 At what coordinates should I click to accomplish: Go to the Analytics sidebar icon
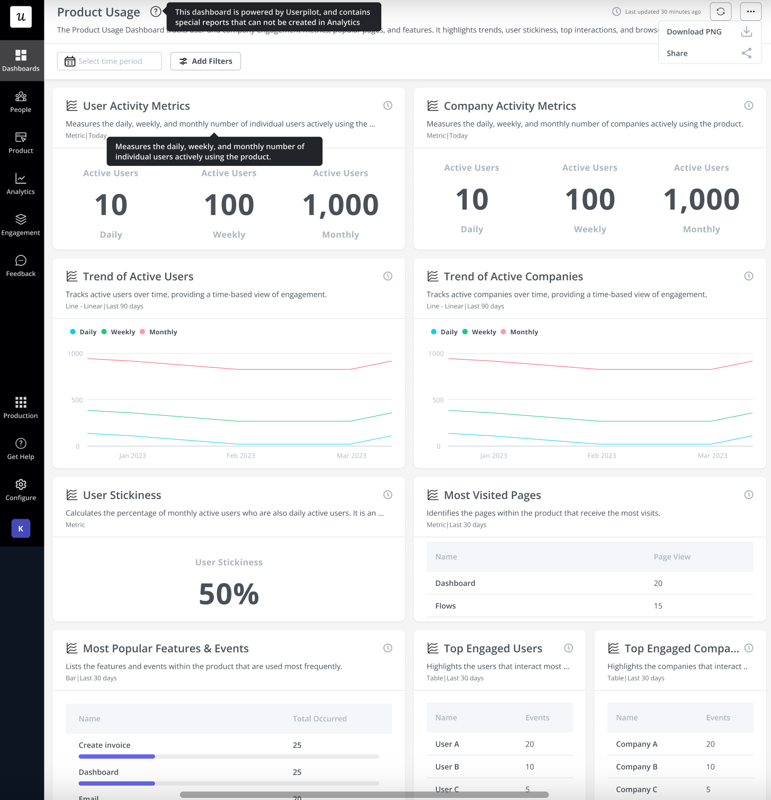[21, 184]
